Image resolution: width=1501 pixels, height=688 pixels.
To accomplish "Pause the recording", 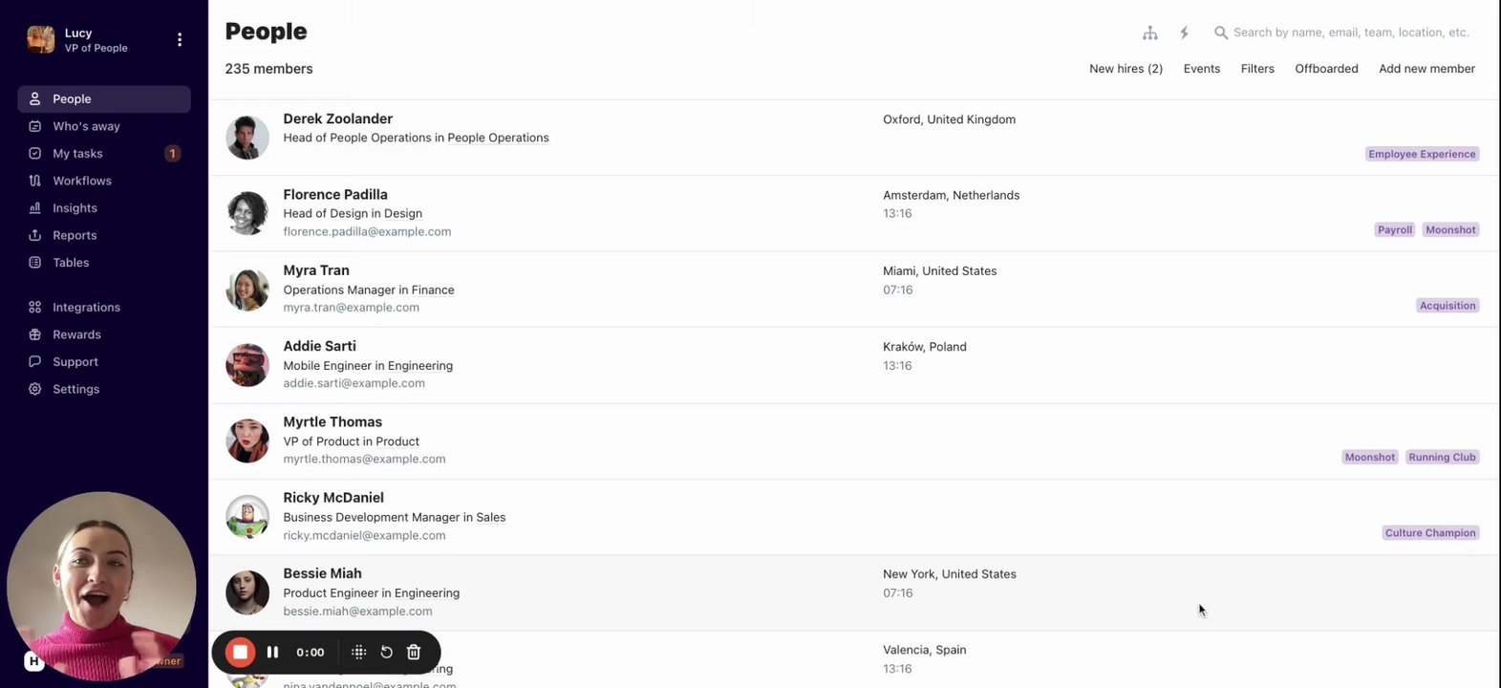I will (272, 652).
